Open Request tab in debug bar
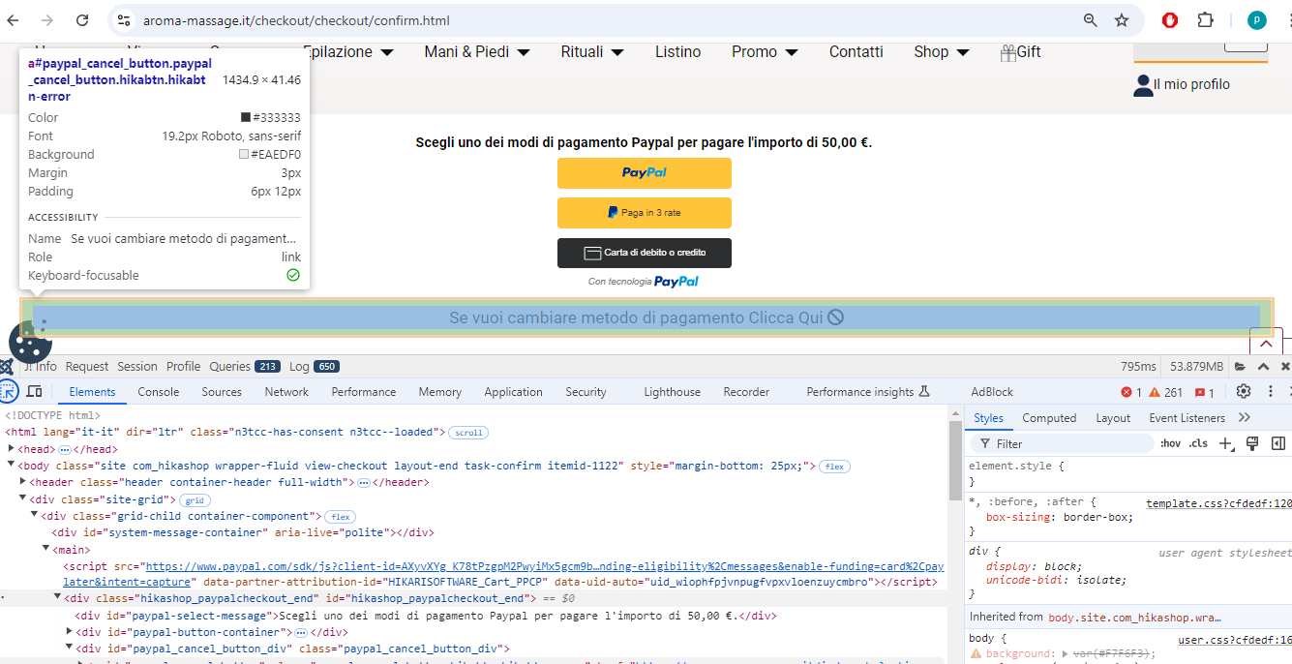 [87, 366]
